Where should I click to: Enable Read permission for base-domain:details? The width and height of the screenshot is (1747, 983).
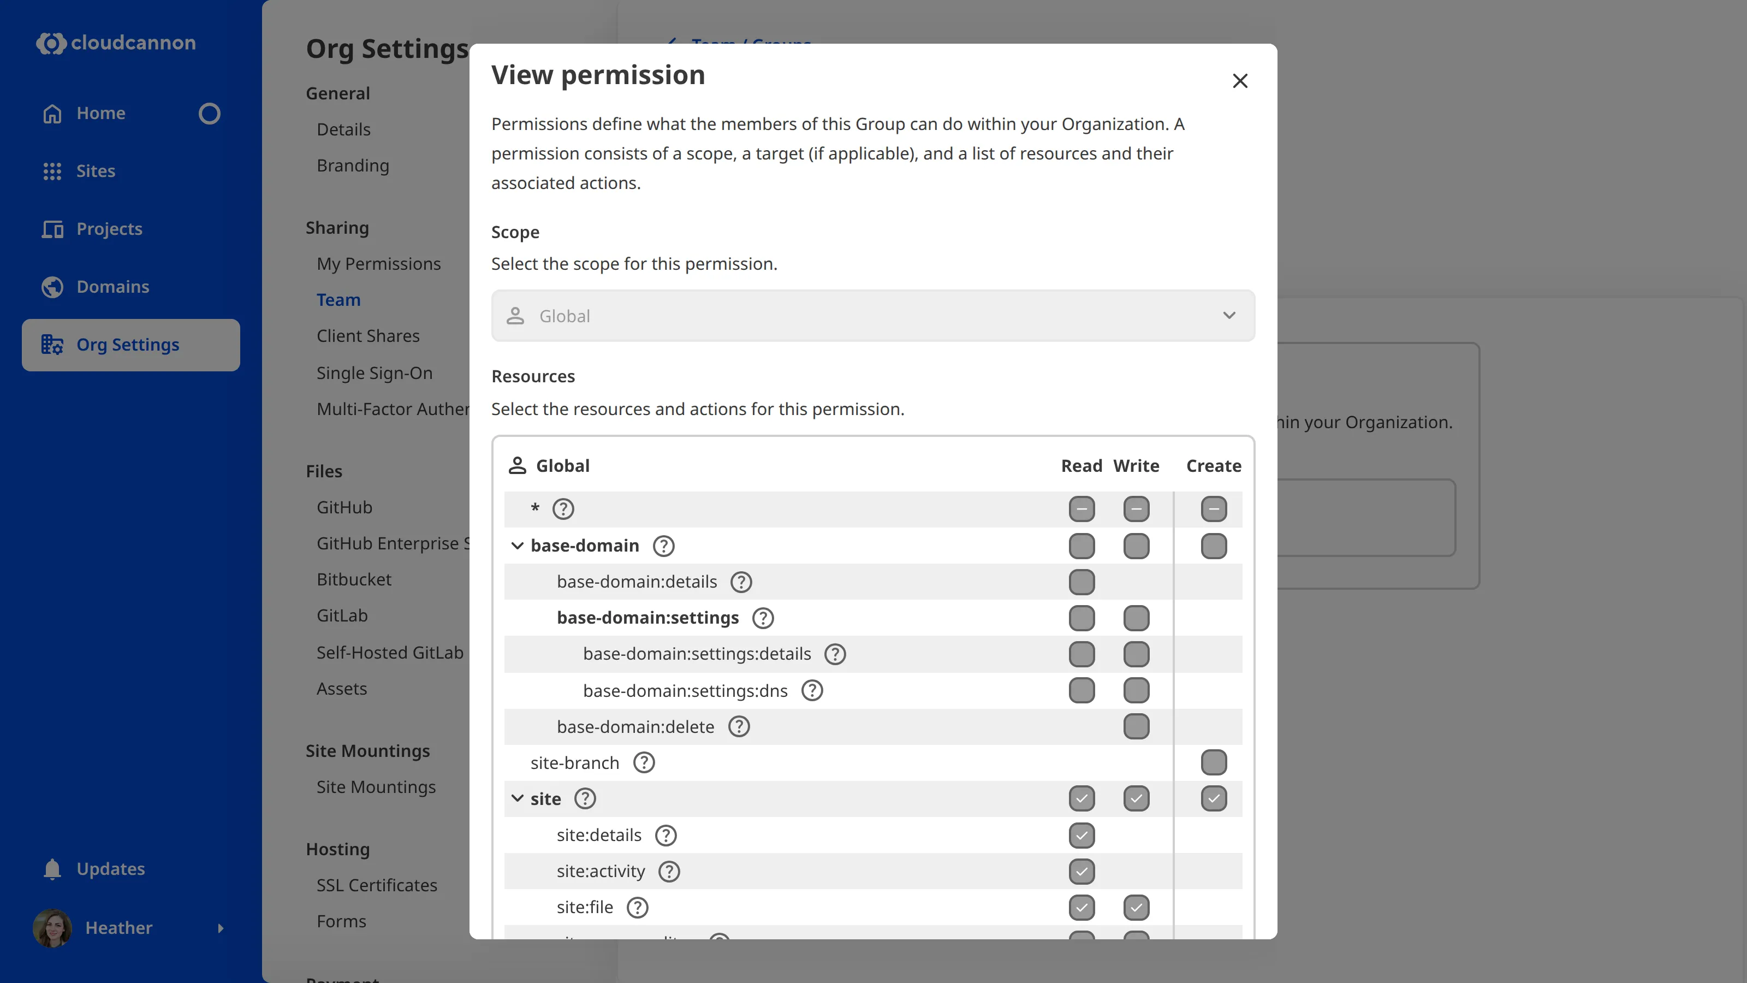click(1082, 582)
